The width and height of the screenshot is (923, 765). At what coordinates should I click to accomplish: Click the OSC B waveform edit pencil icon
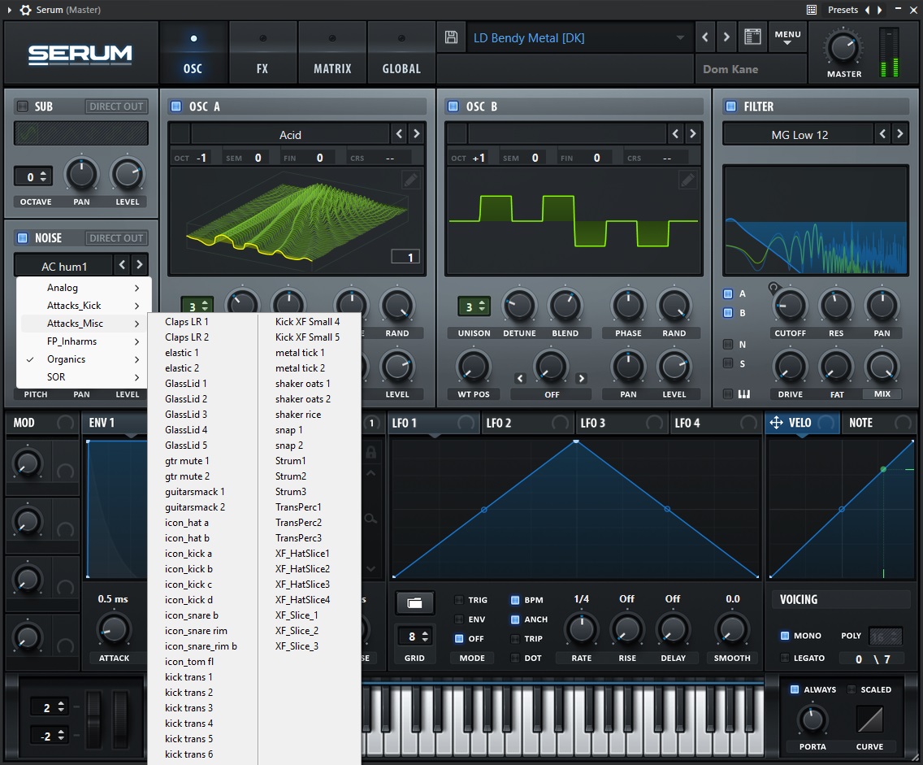point(688,180)
